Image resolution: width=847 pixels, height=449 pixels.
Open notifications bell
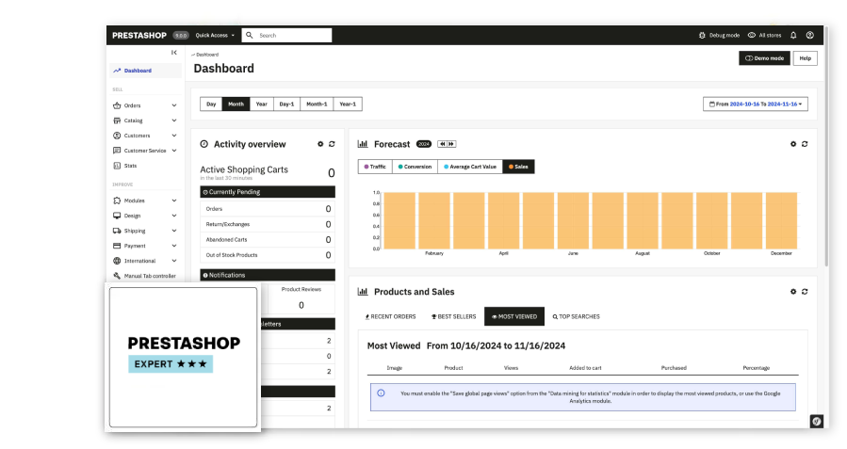(793, 35)
